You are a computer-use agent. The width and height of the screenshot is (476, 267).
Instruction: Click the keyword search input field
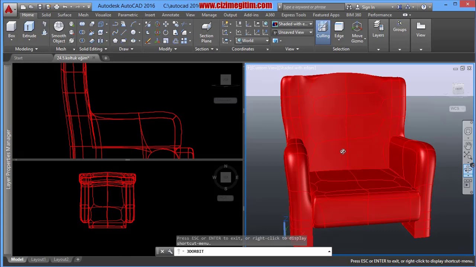coord(313,7)
